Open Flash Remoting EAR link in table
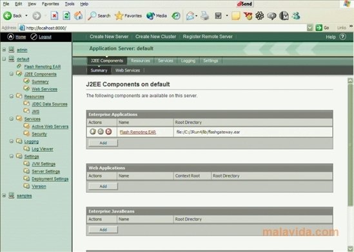The width and height of the screenshot is (354, 252). pos(138,132)
